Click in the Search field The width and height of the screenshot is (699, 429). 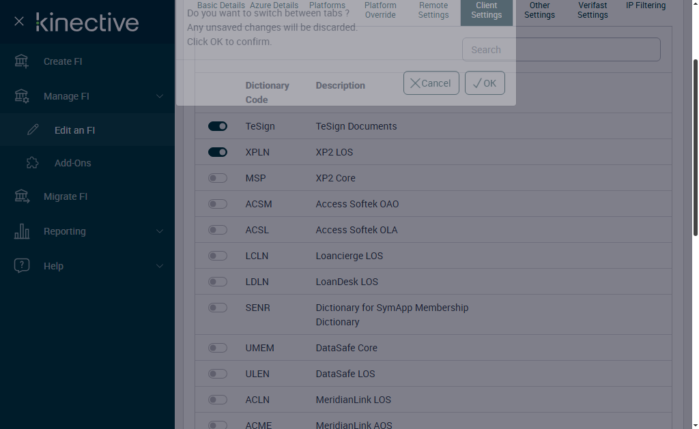[561, 50]
